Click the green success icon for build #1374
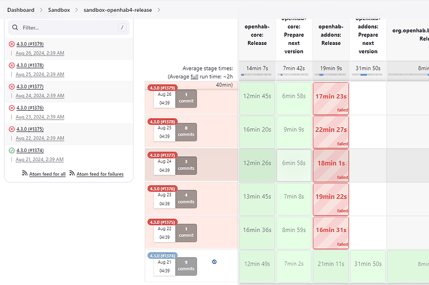Screen dimensions: 429x285 pyautogui.click(x=12, y=150)
